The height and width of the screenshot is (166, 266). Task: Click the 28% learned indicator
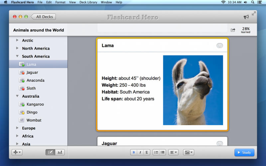click(x=245, y=30)
